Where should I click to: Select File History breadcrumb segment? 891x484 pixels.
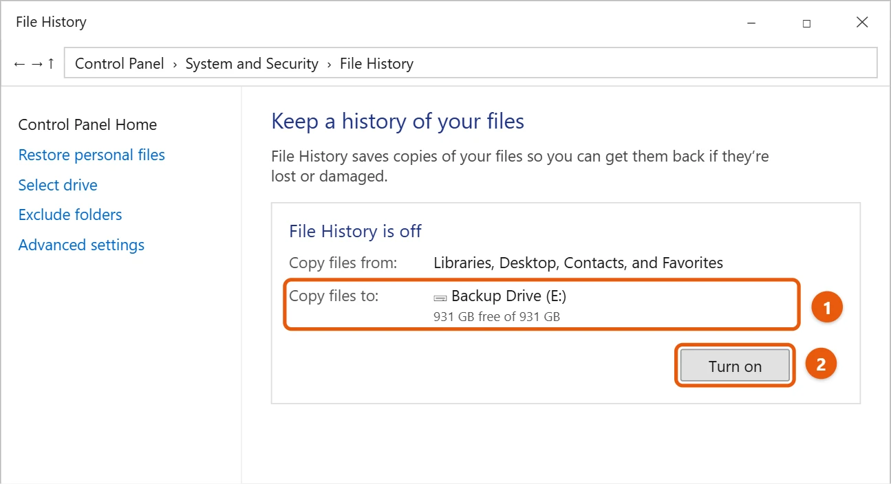tap(377, 64)
